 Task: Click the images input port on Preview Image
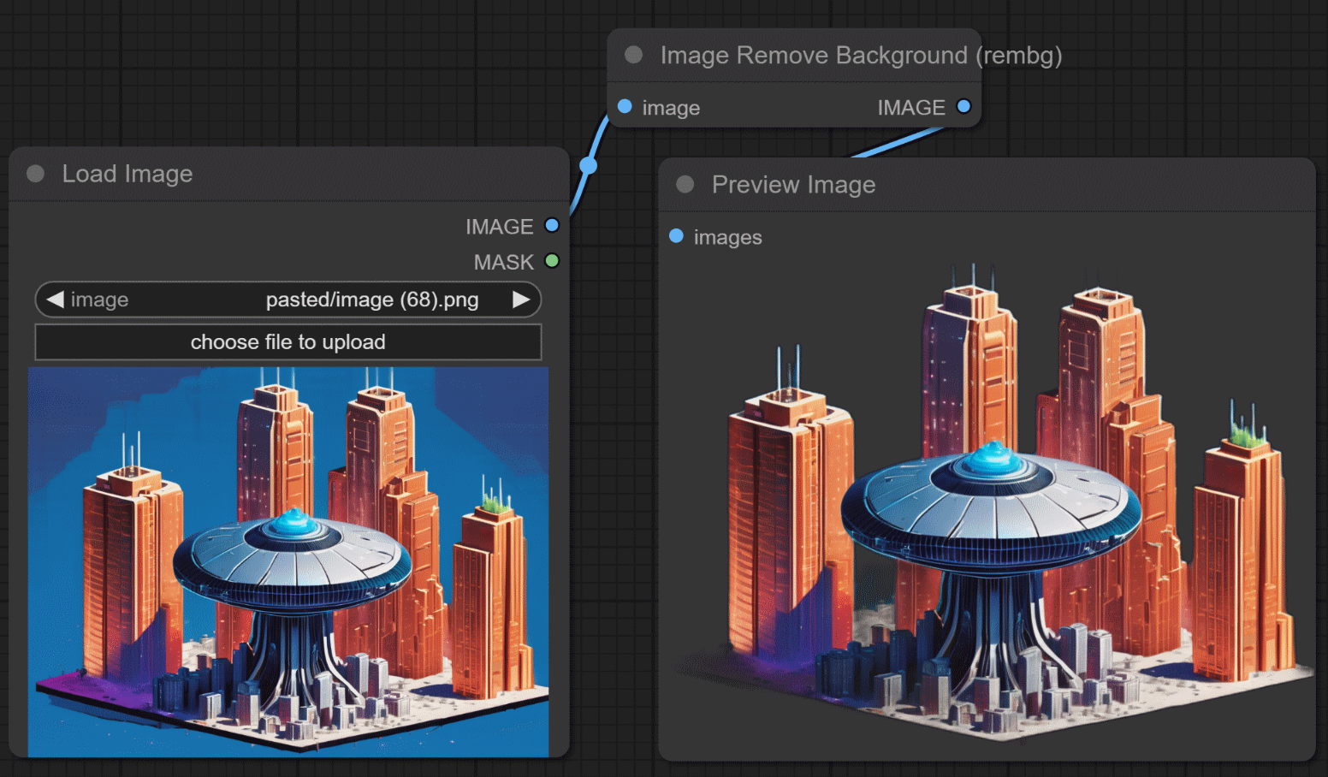point(676,236)
